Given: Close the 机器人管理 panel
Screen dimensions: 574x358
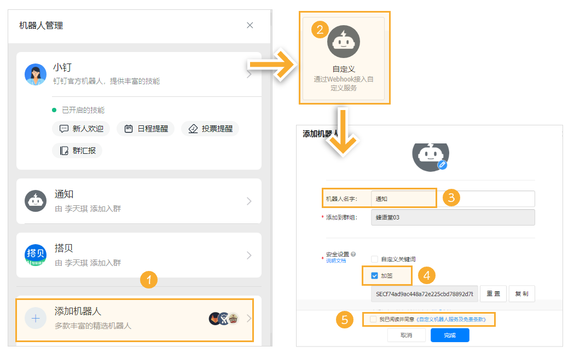Looking at the screenshot, I should (250, 25).
